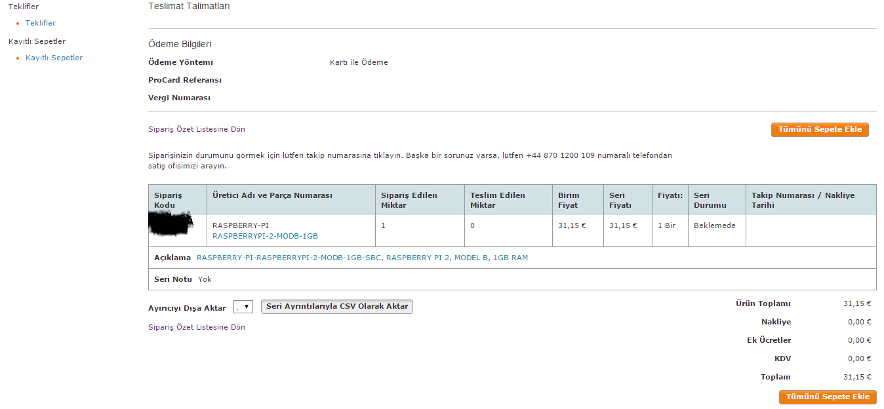
Task: Open the Açıklama description link for Raspberry Pi 2
Action: 362,258
